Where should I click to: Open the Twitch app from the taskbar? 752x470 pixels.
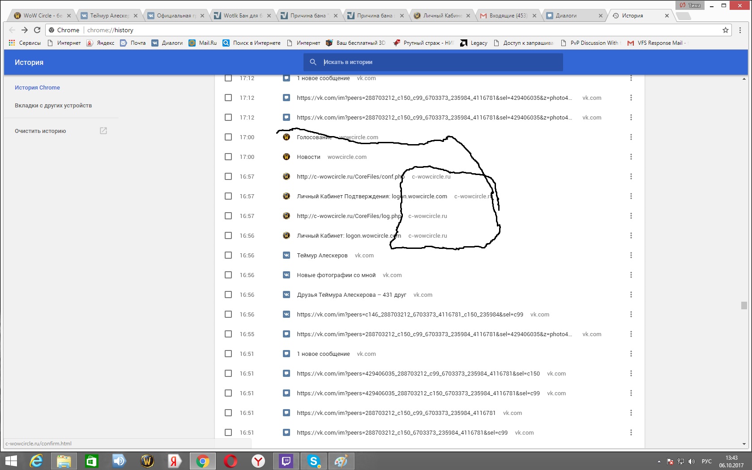tap(286, 461)
